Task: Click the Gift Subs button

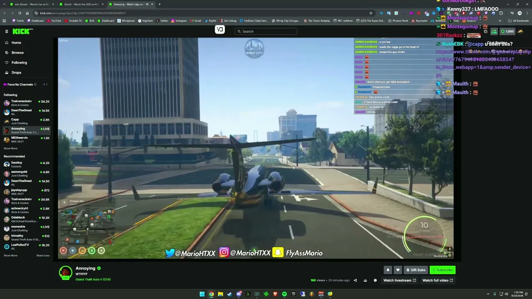Action: pyautogui.click(x=416, y=270)
